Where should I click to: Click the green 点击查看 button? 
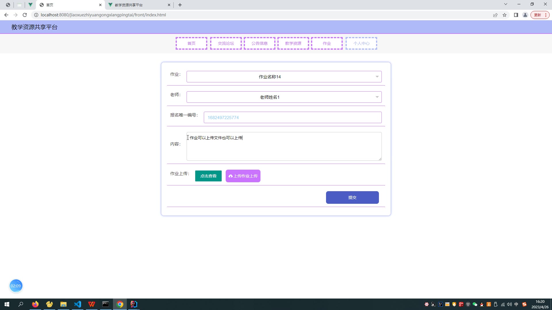pos(208,176)
